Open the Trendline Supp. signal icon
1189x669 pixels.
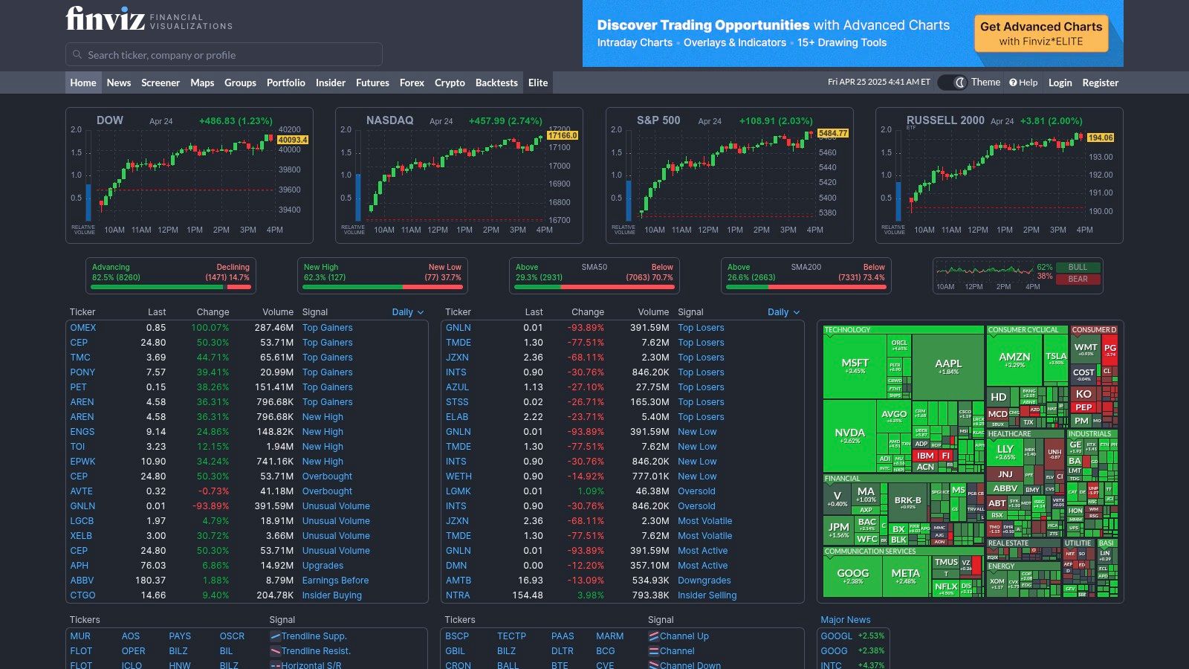[275, 636]
